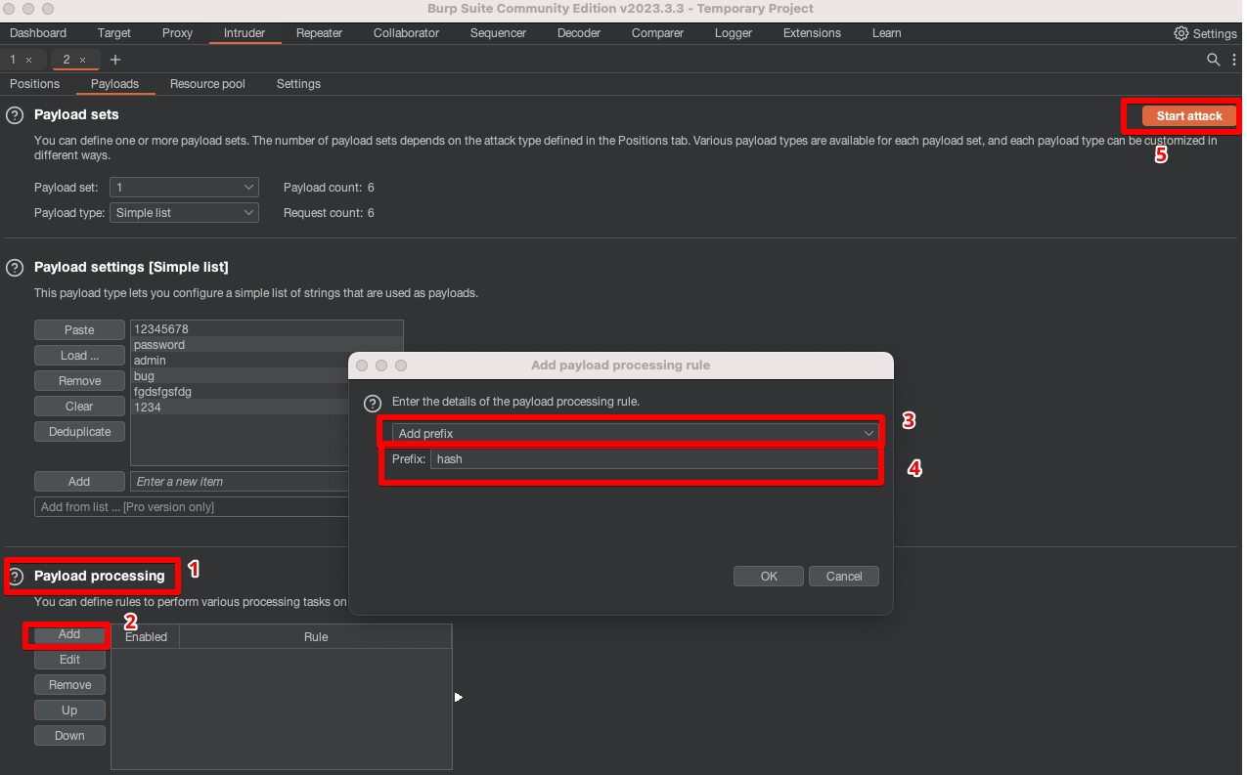Open the Decoder tab

coord(579,33)
